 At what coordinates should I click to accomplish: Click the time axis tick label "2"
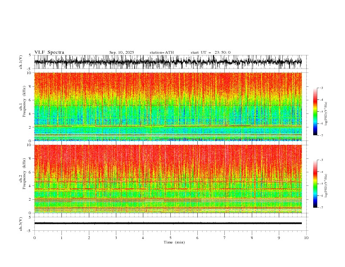pos(89,238)
